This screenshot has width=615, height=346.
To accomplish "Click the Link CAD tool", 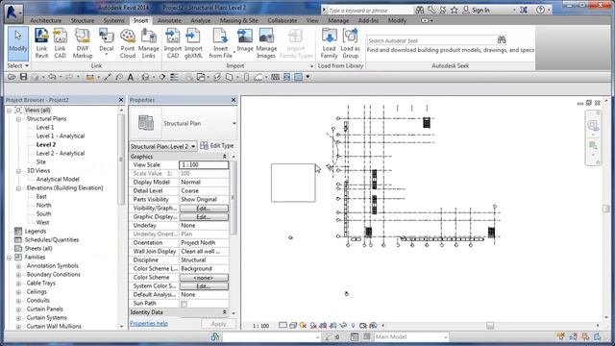I will (60, 43).
